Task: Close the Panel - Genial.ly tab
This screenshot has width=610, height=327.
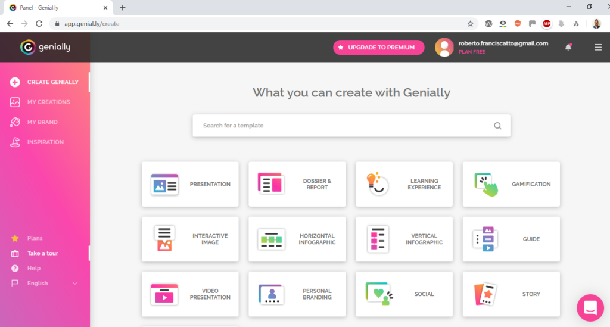Action: (105, 7)
